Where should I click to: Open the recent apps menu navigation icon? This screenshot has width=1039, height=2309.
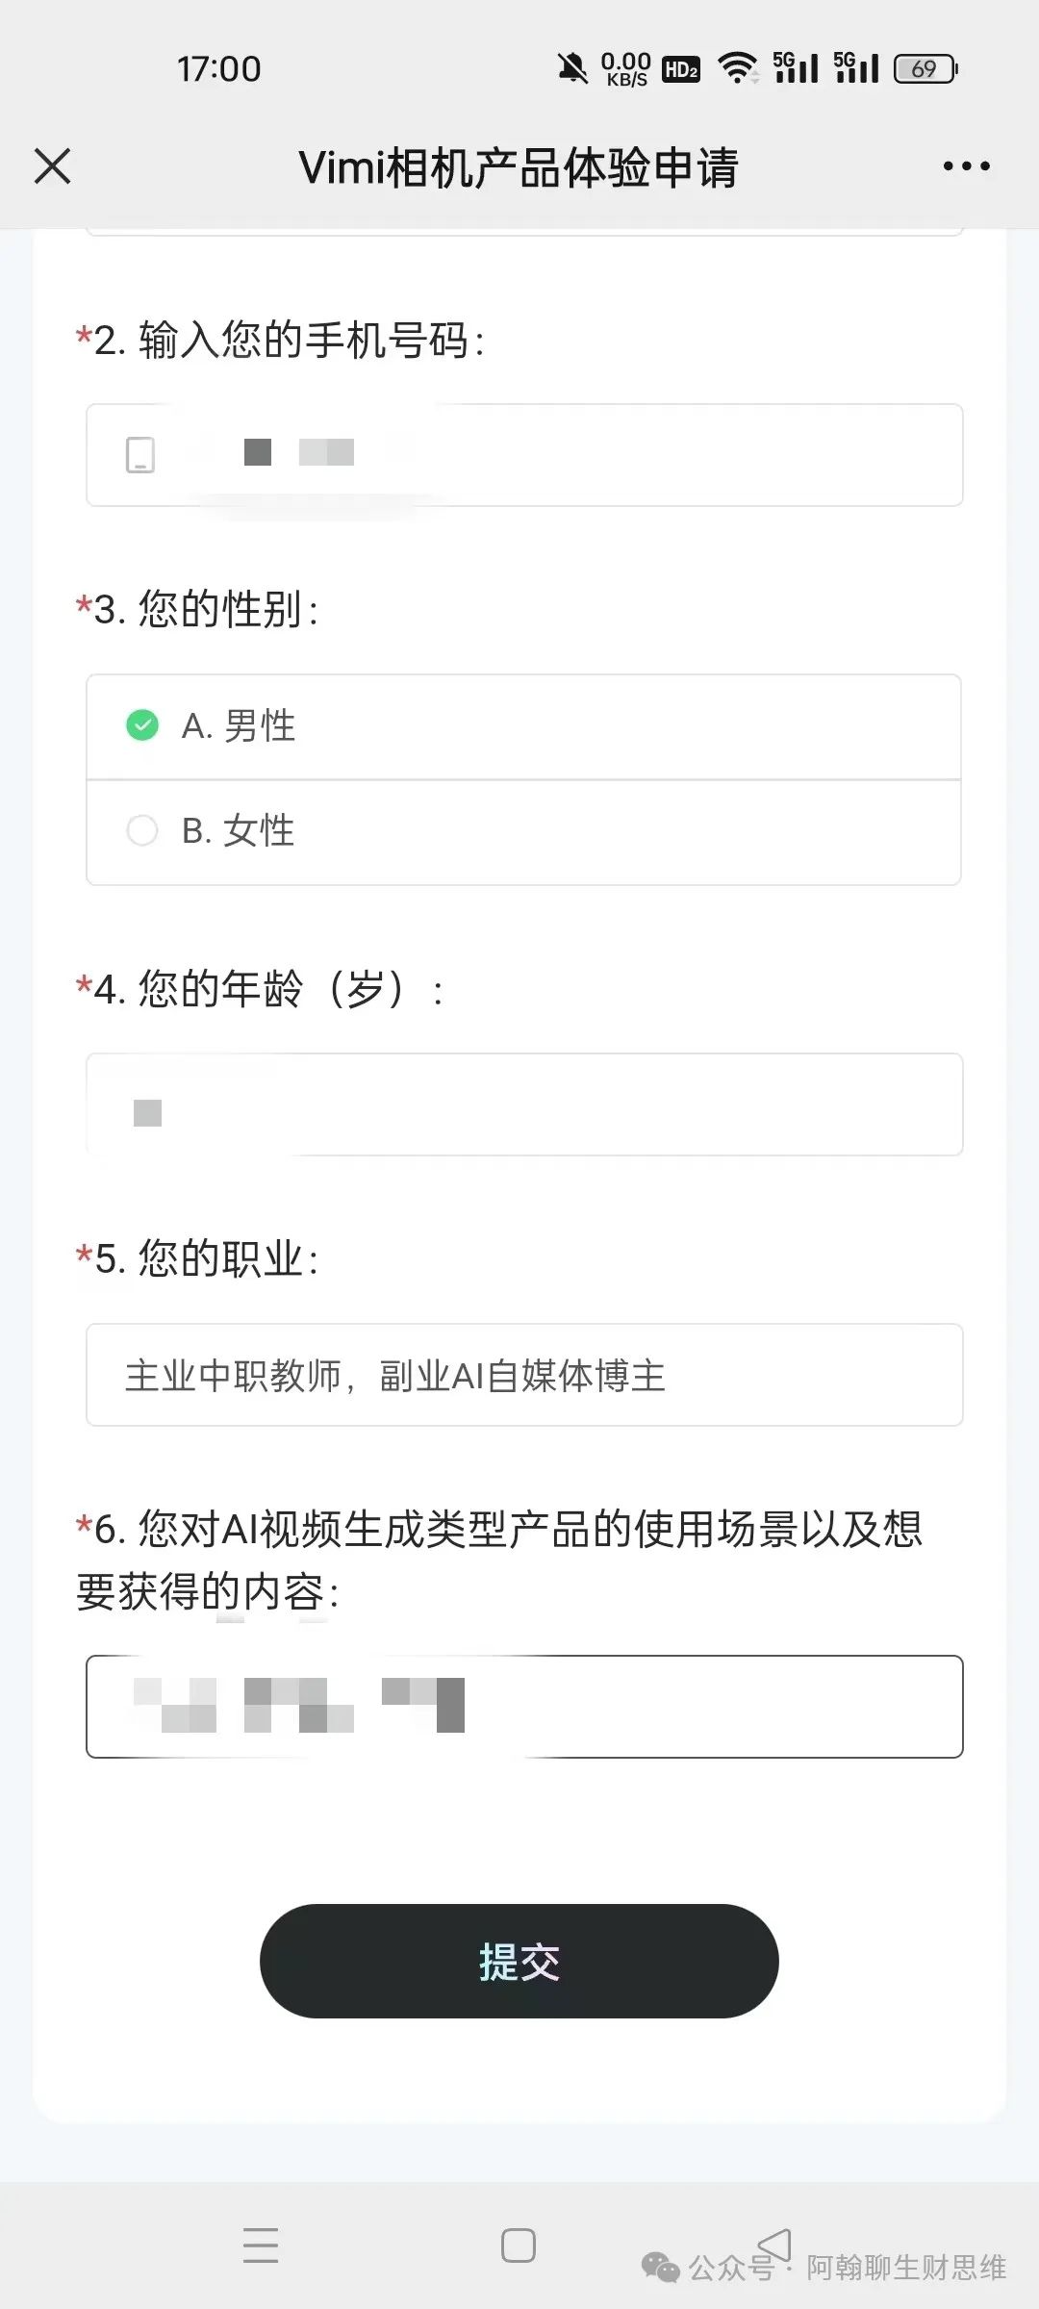pos(261,2245)
